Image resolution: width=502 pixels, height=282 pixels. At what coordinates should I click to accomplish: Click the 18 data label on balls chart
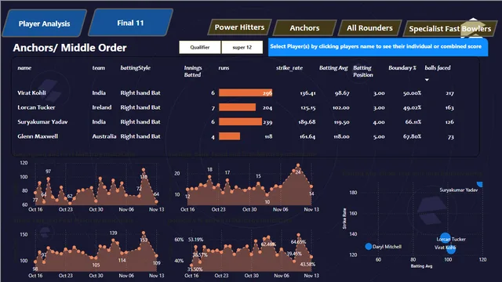pos(209,169)
